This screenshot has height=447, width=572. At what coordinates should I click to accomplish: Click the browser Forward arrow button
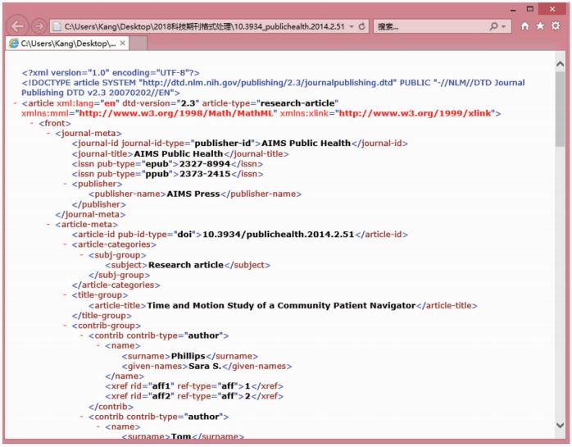tap(39, 26)
